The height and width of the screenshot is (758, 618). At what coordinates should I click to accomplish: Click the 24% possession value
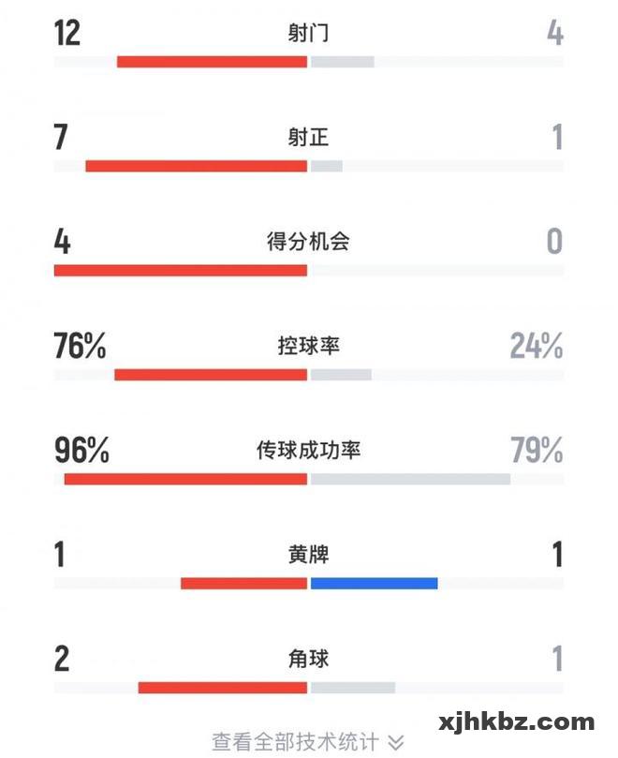click(x=537, y=346)
